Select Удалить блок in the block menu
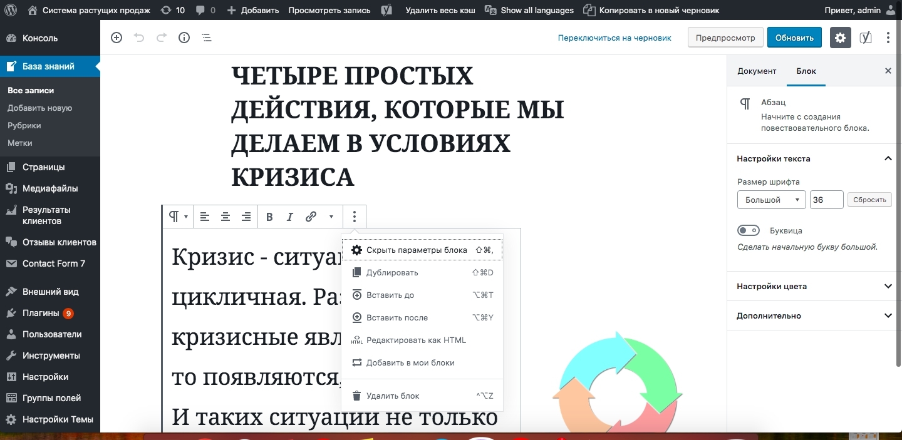The height and width of the screenshot is (440, 902). click(393, 396)
